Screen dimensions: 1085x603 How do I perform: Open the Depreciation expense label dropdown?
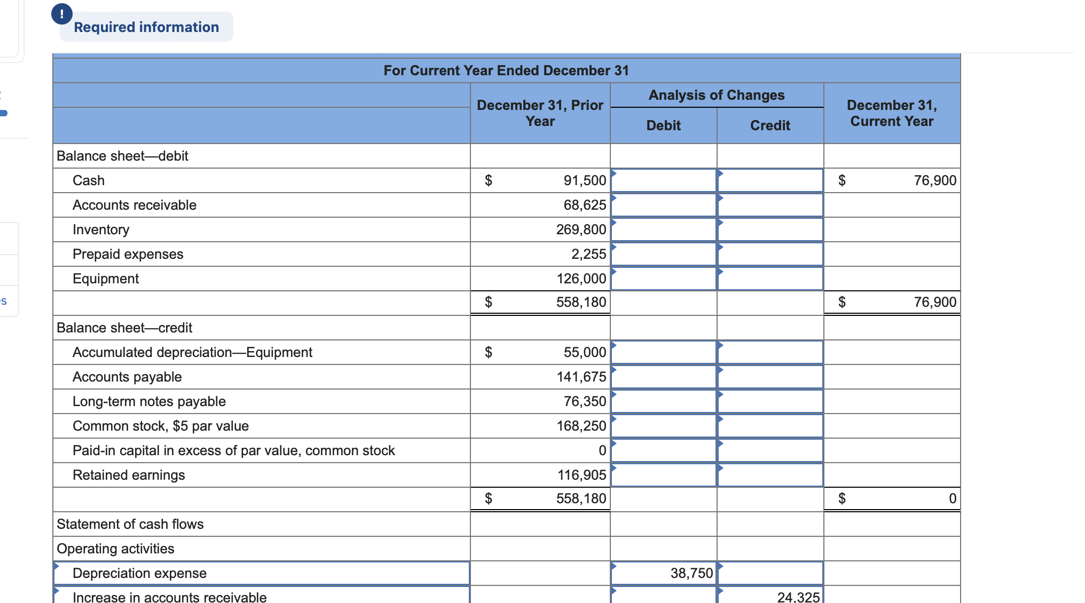[x=262, y=573]
